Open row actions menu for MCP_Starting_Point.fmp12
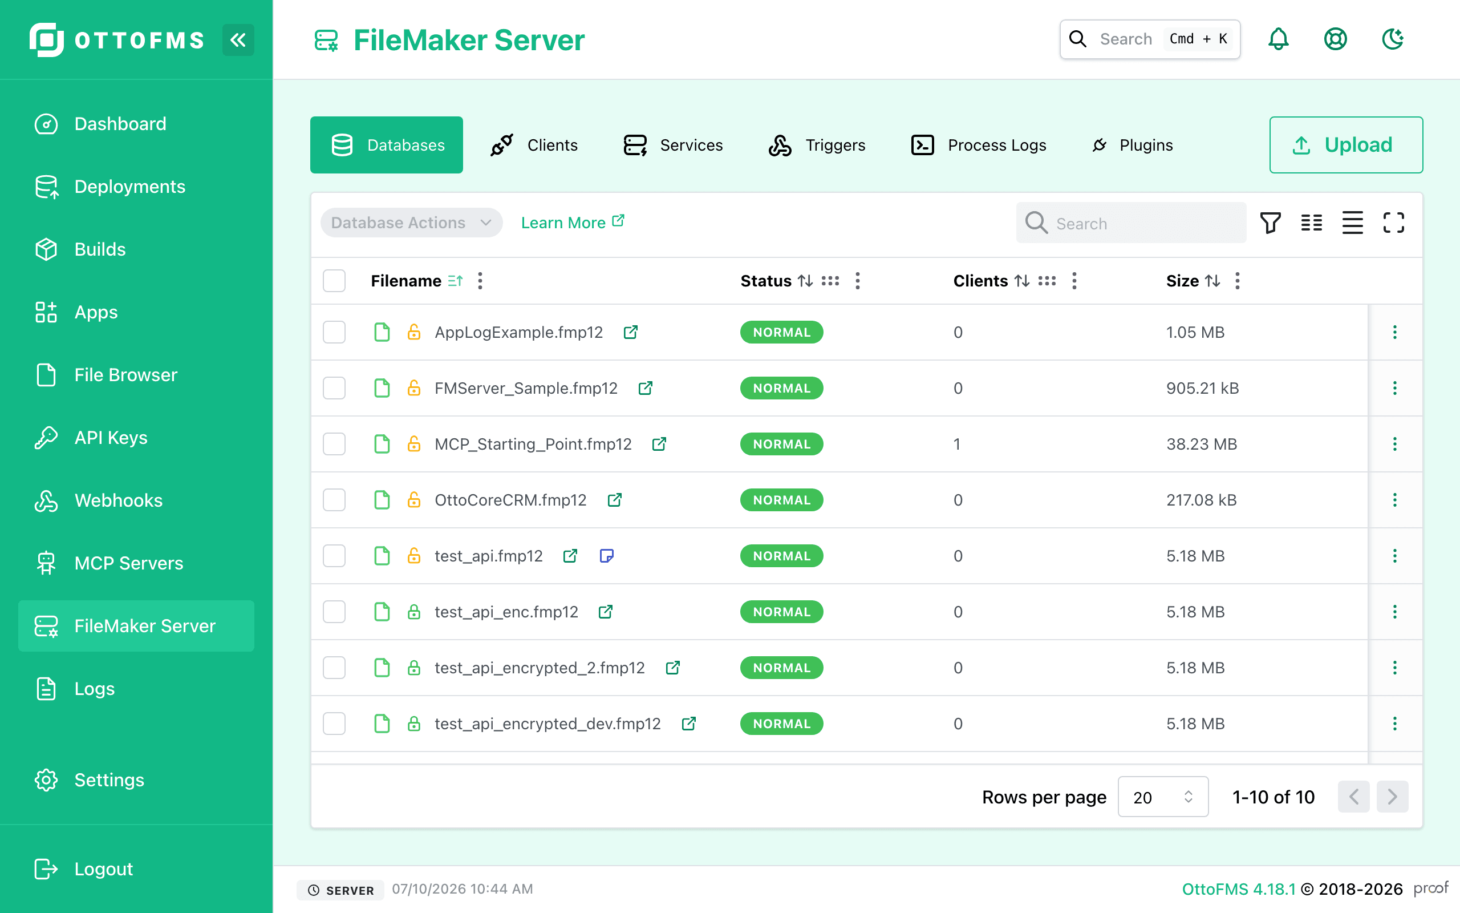1460x913 pixels. tap(1394, 444)
